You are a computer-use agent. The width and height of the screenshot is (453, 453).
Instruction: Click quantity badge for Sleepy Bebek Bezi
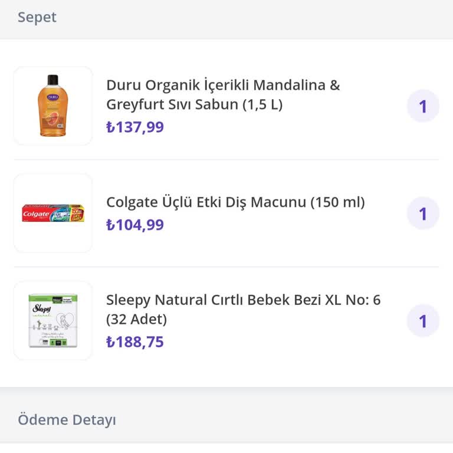point(423,321)
